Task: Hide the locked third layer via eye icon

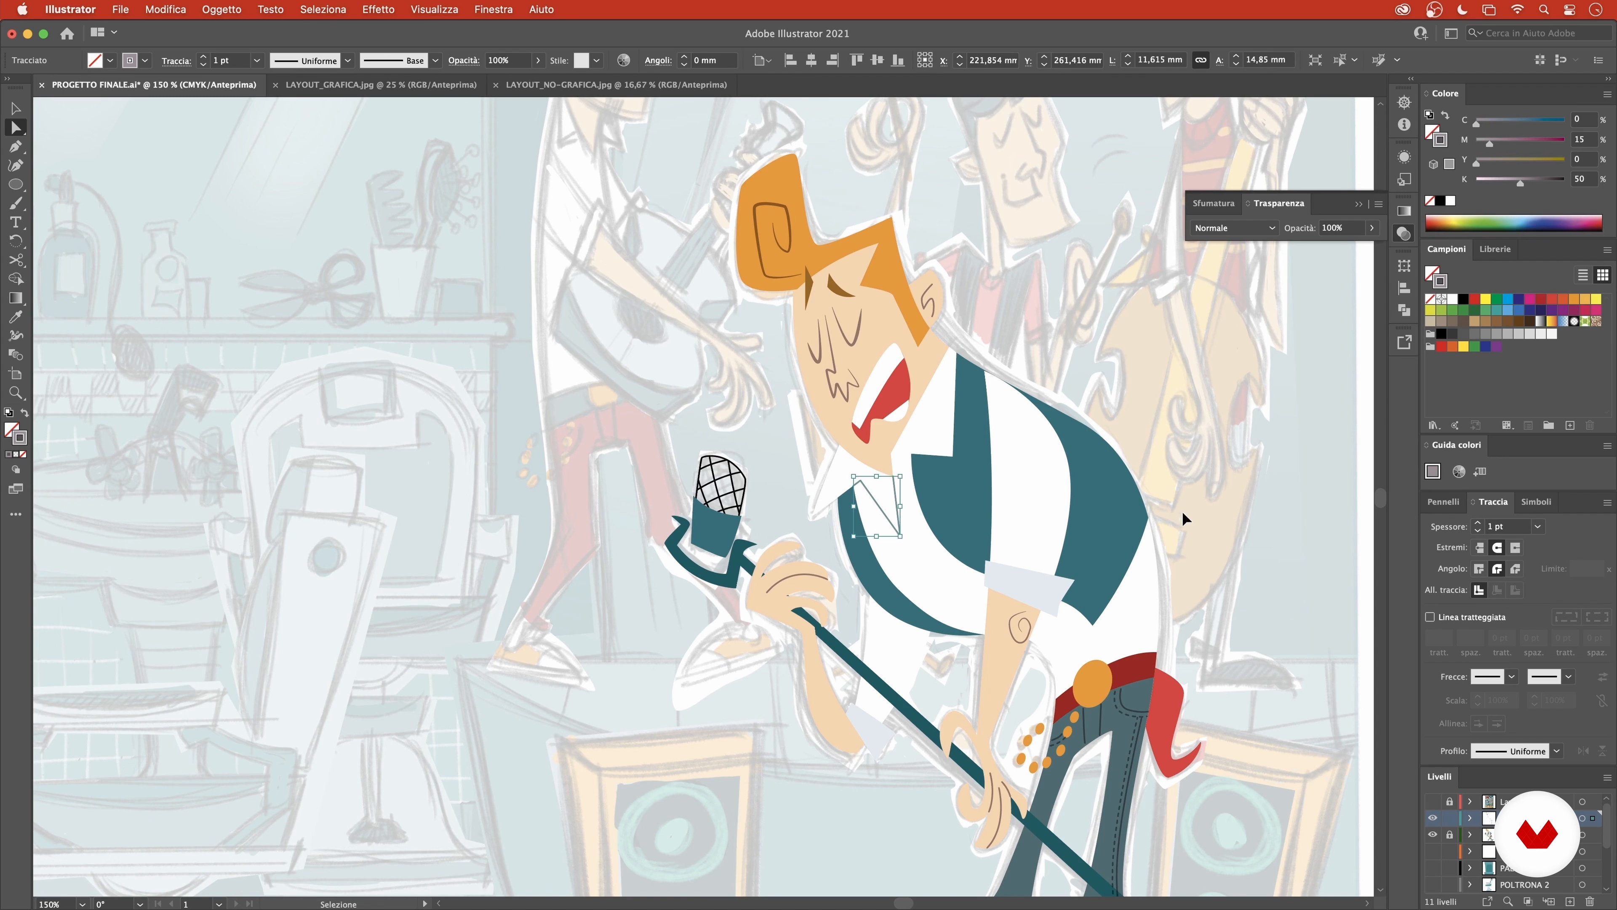Action: pos(1433,835)
